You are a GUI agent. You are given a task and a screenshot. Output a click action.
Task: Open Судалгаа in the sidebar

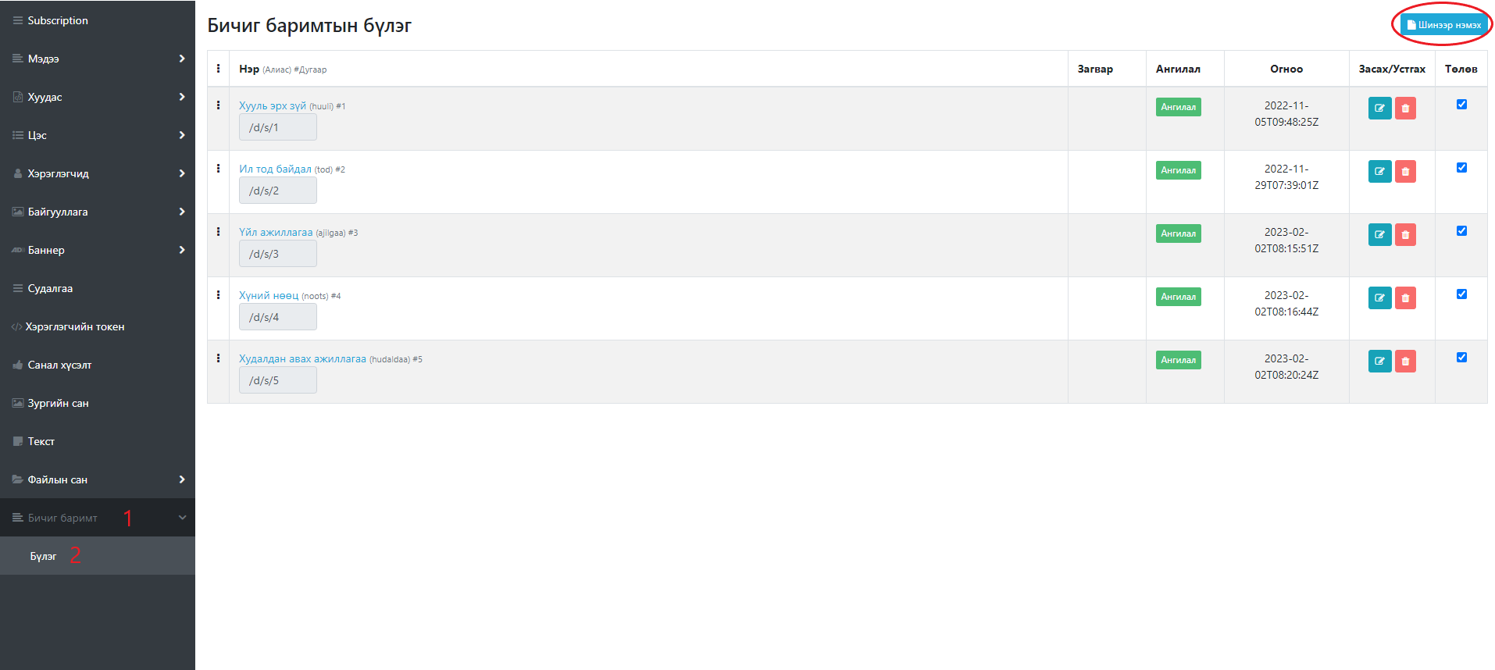[x=50, y=288]
